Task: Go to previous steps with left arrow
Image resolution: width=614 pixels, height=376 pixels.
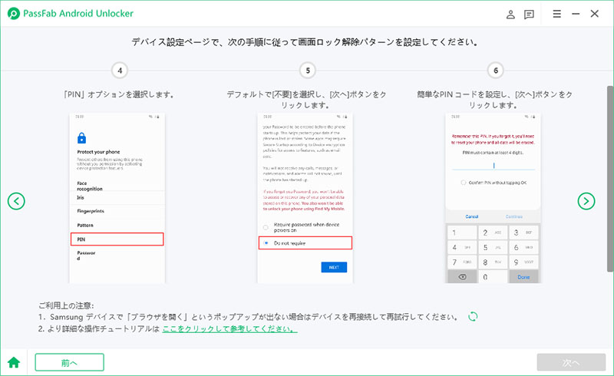Action: click(16, 201)
